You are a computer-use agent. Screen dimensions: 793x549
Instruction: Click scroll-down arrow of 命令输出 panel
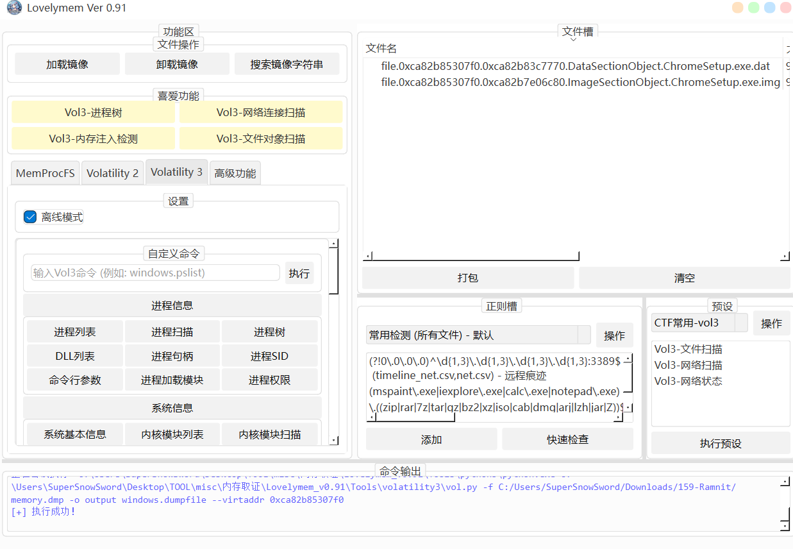click(x=785, y=526)
